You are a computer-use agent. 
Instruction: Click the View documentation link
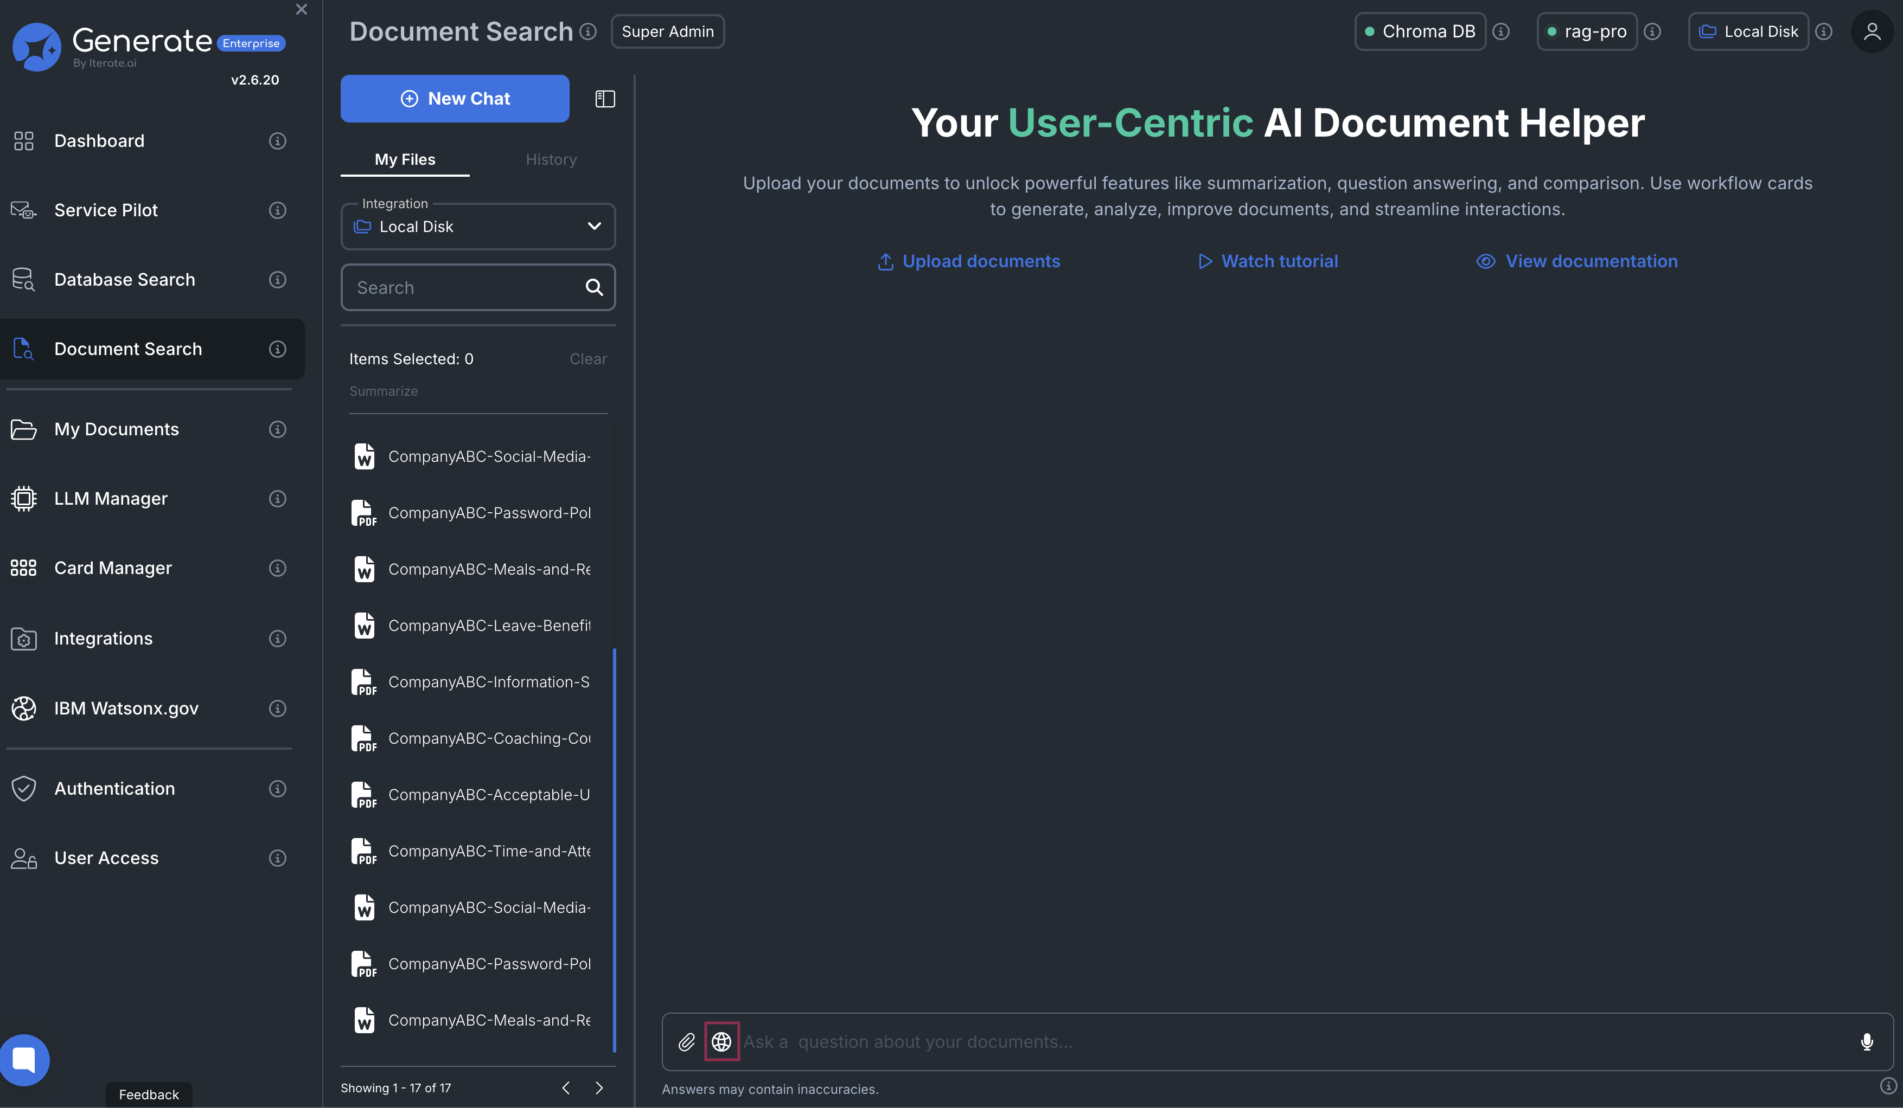coord(1577,261)
